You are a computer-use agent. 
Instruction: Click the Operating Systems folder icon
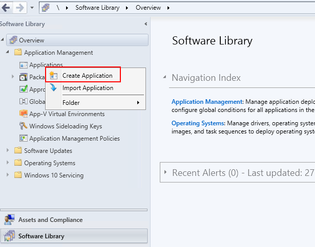(x=18, y=162)
